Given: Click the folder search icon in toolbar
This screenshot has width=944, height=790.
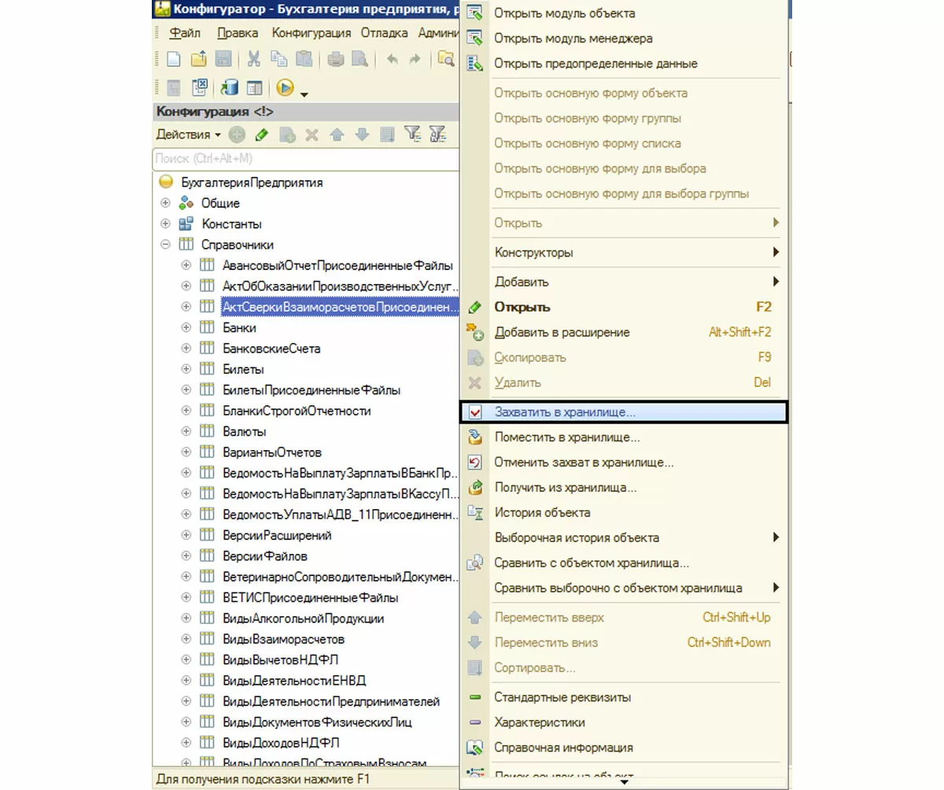Looking at the screenshot, I should point(447,59).
